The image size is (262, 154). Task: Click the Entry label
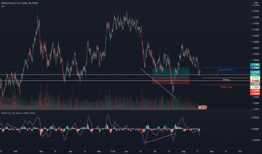point(226,80)
